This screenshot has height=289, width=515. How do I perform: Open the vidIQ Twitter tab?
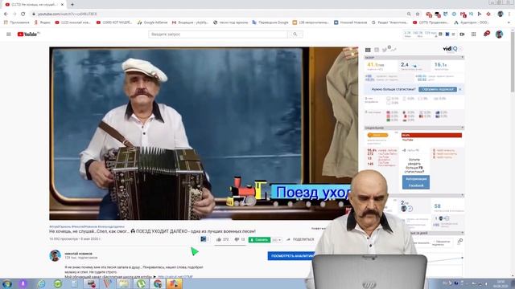point(385,50)
